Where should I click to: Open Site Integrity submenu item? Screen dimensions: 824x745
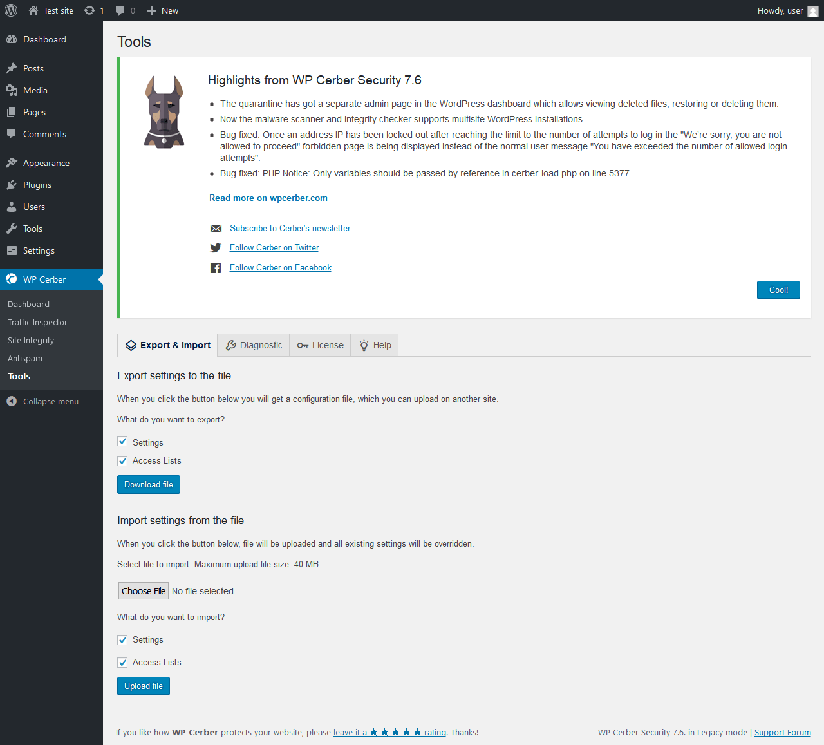(31, 340)
